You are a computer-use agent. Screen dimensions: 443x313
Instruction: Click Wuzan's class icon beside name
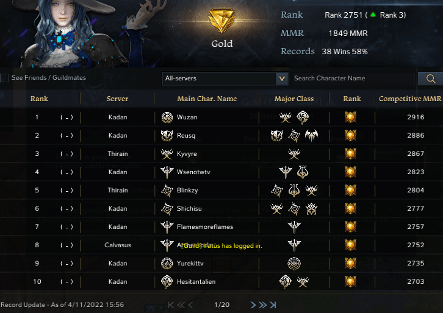click(167, 118)
